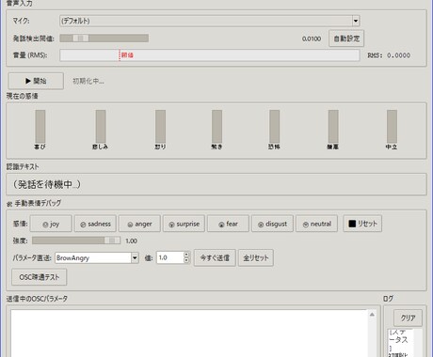Click the value field showing 1.0
Image resolution: width=433 pixels, height=357 pixels.
pyautogui.click(x=169, y=257)
